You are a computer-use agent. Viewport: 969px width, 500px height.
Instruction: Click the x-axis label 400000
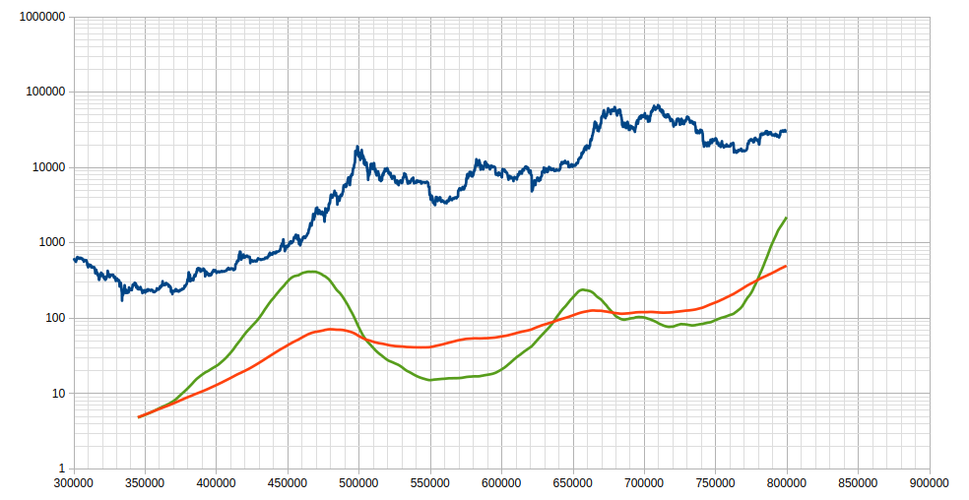217,482
